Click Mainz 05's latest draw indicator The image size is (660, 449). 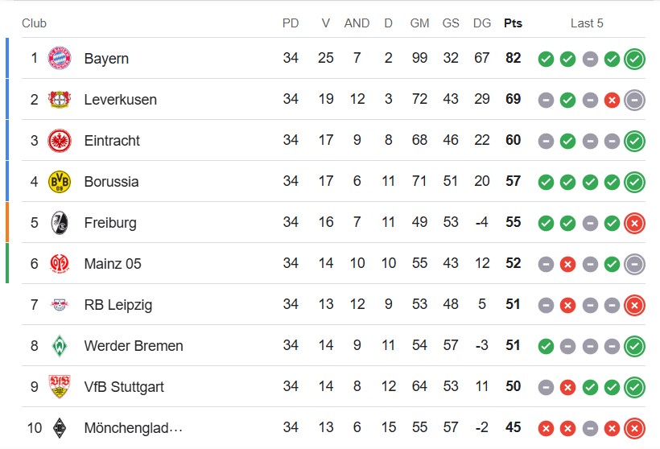[x=634, y=264]
